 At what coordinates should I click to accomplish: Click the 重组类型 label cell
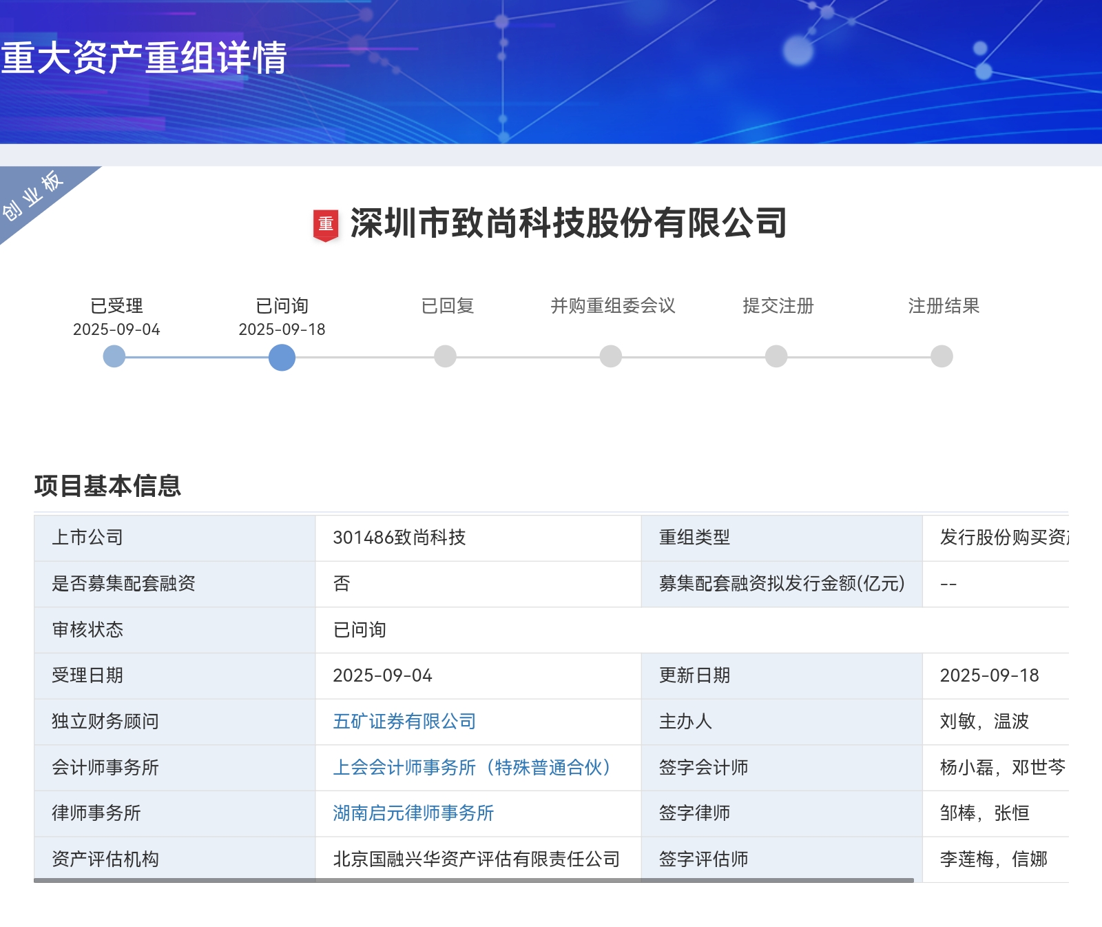[782, 538]
